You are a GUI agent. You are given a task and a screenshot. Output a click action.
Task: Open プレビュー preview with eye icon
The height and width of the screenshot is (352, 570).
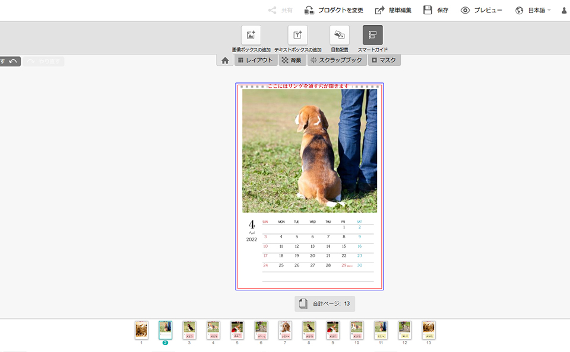482,10
